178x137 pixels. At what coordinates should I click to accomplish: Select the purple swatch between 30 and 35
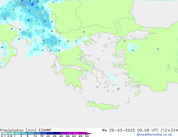pos(63,133)
